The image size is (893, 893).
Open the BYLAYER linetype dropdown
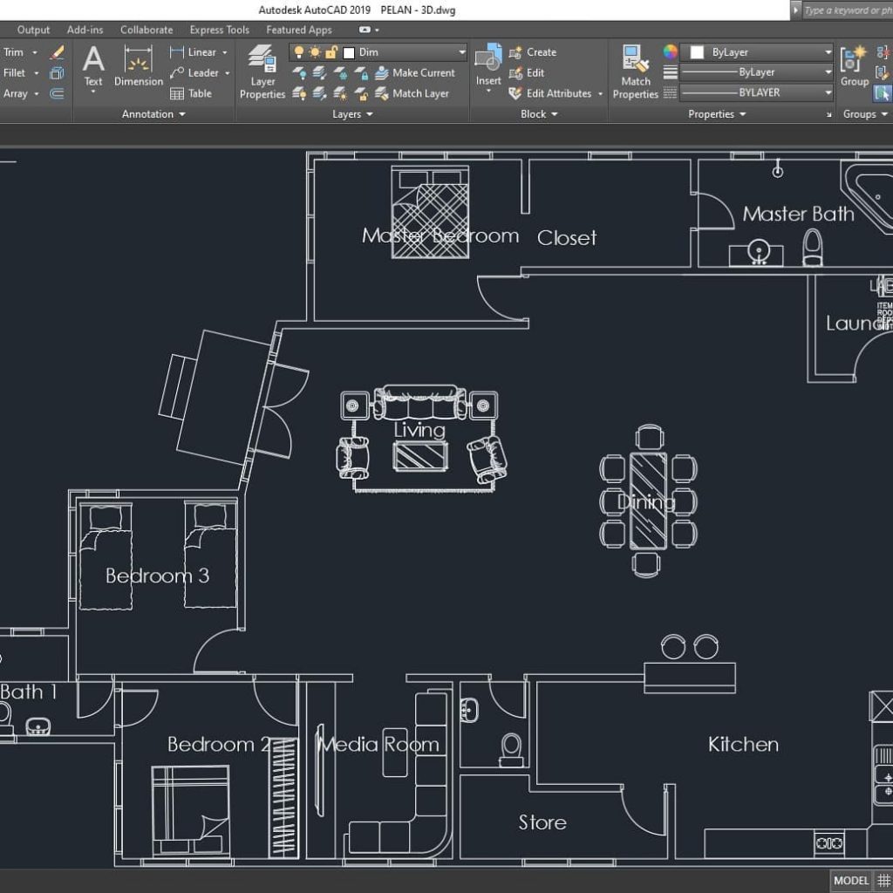tap(828, 92)
